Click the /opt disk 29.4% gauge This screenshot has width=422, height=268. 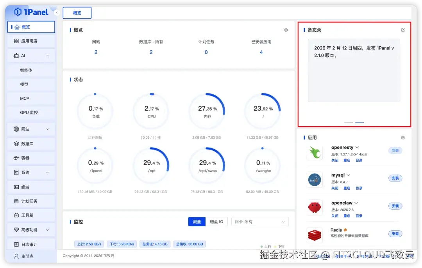[152, 166]
